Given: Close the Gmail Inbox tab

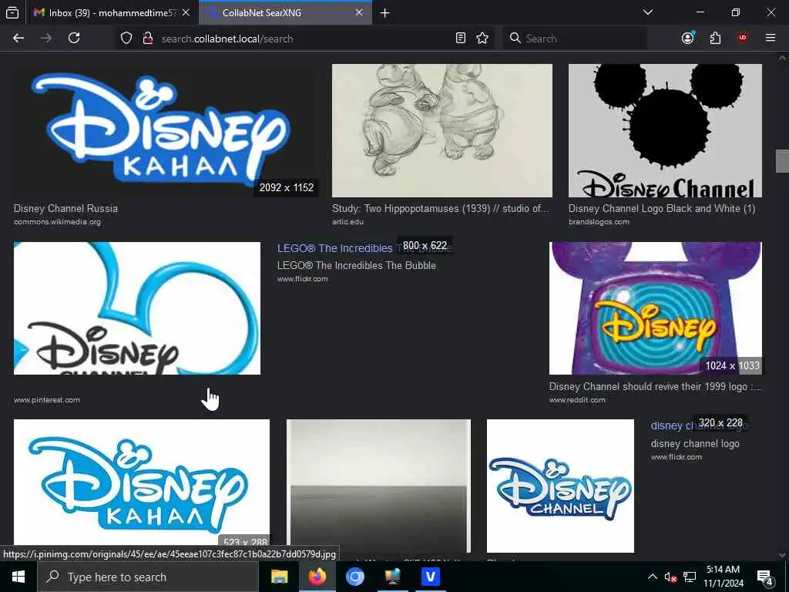Looking at the screenshot, I should (186, 13).
